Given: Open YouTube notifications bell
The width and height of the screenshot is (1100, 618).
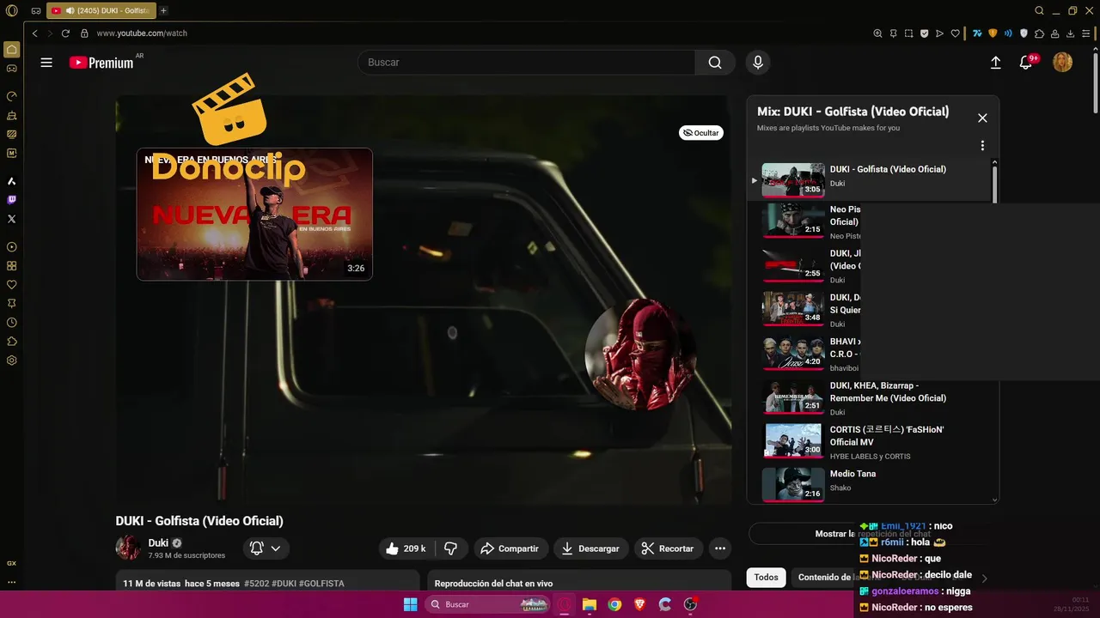Looking at the screenshot, I should pyautogui.click(x=1025, y=63).
